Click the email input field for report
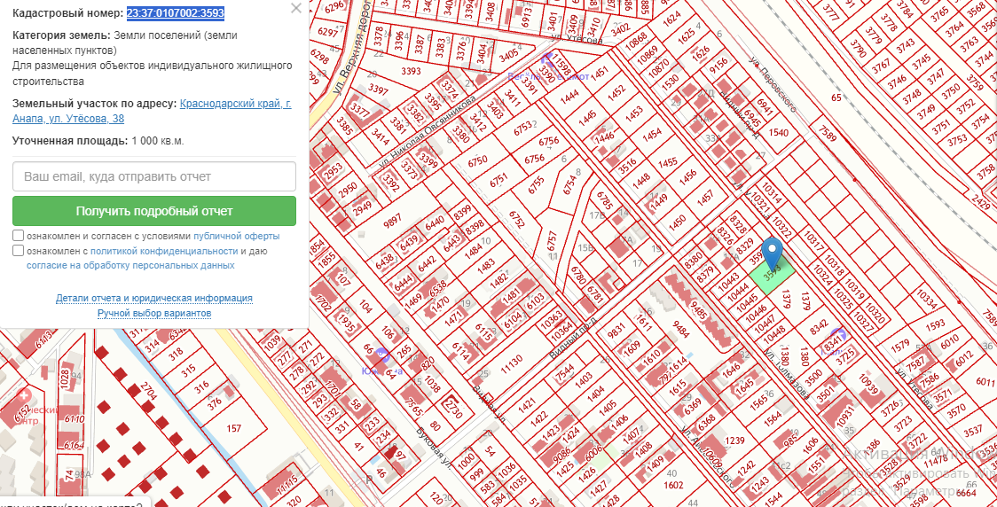Screen dimensions: 997x507 [x=154, y=176]
